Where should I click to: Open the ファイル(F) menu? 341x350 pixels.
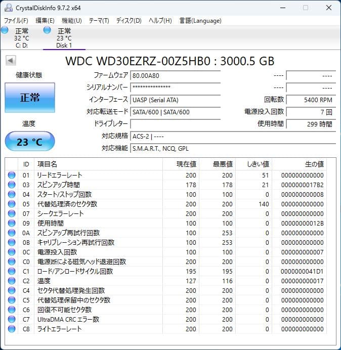point(16,21)
